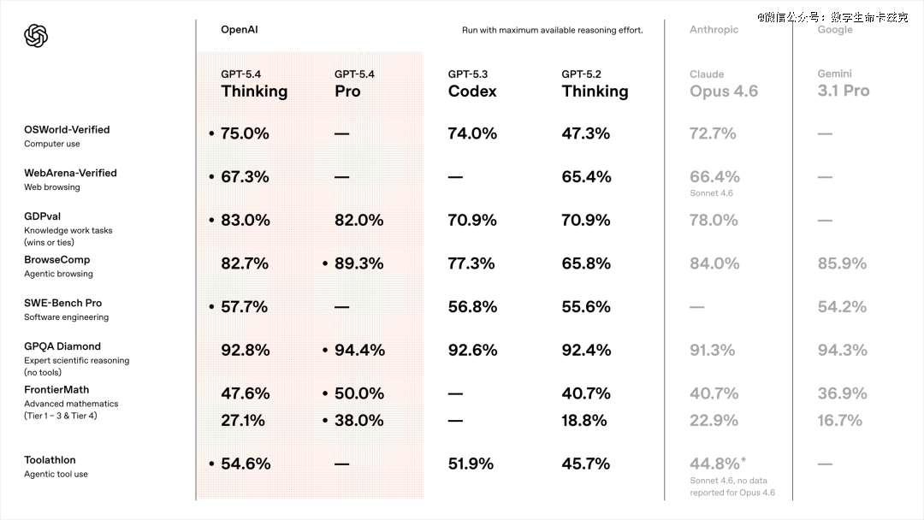Click the 94.4% GPQA Diamond score
Screen dimensions: 924x520
(359, 350)
